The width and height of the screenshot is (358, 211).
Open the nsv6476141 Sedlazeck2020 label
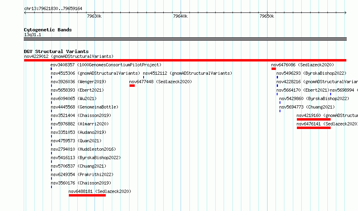click(327, 124)
